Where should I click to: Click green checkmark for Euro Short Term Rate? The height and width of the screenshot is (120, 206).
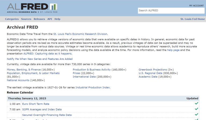(196, 104)
